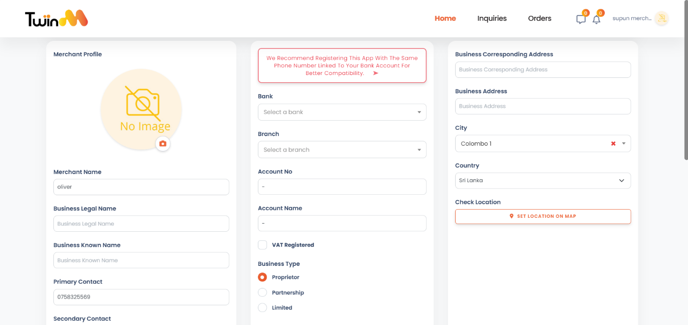Open the Orders page
The height and width of the screenshot is (325, 688).
click(539, 18)
